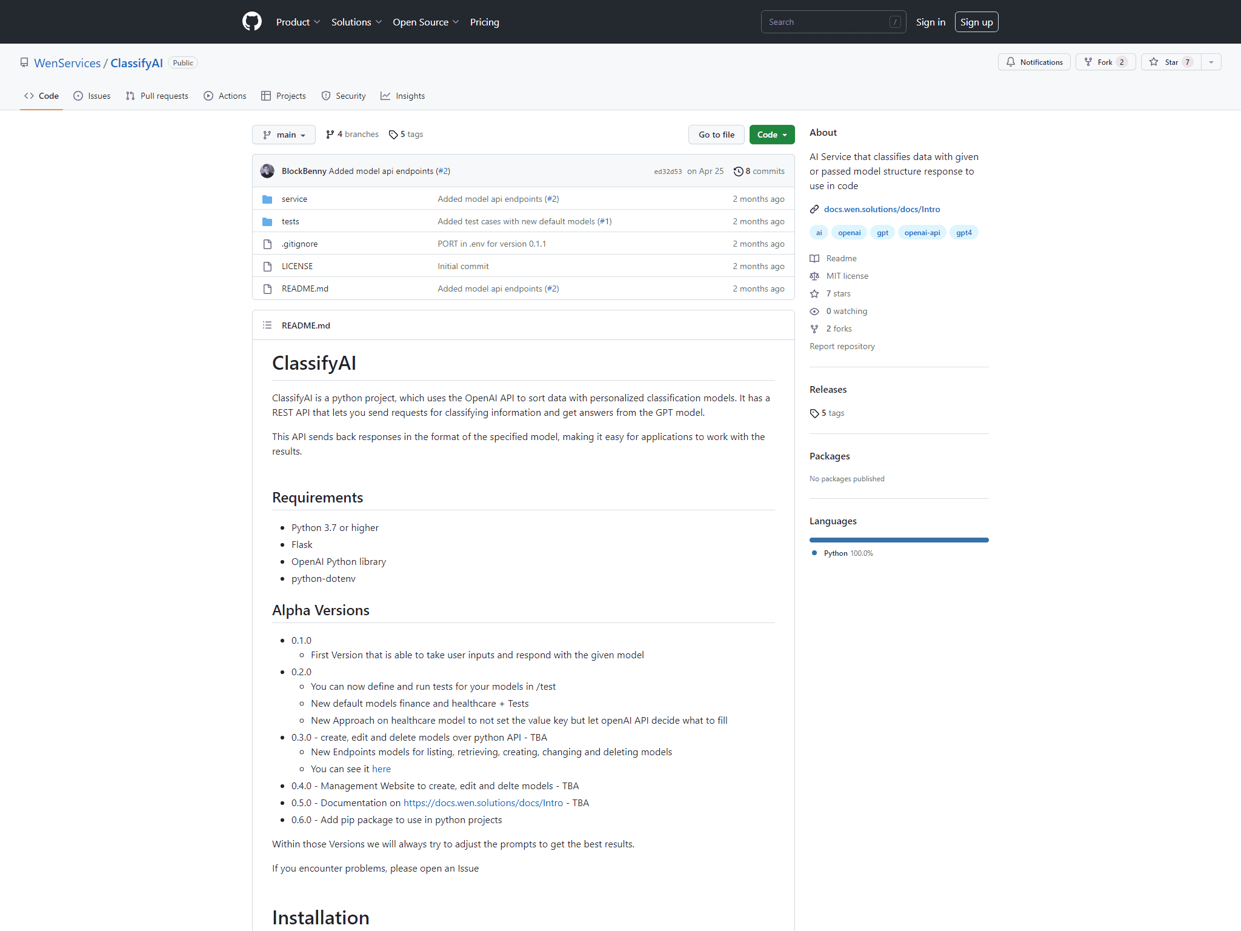Image resolution: width=1241 pixels, height=931 pixels.
Task: Switch to the Security tab
Action: click(344, 96)
